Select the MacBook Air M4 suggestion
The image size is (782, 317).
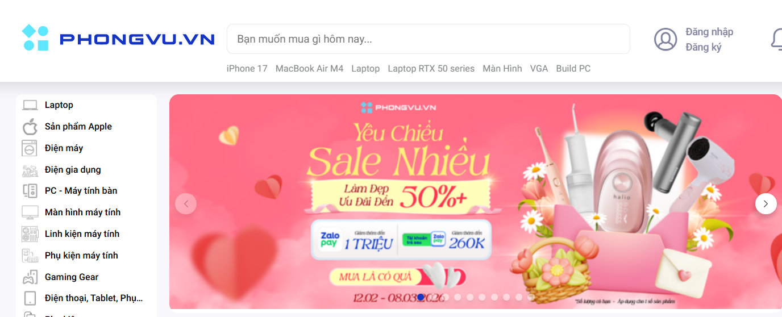[309, 69]
